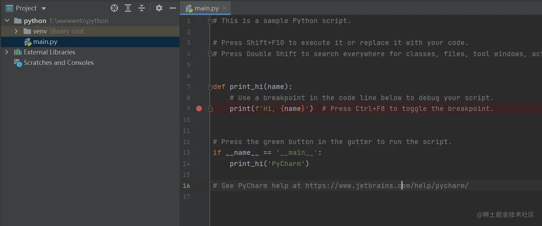
Task: Open Project panel settings gear
Action: 159,8
